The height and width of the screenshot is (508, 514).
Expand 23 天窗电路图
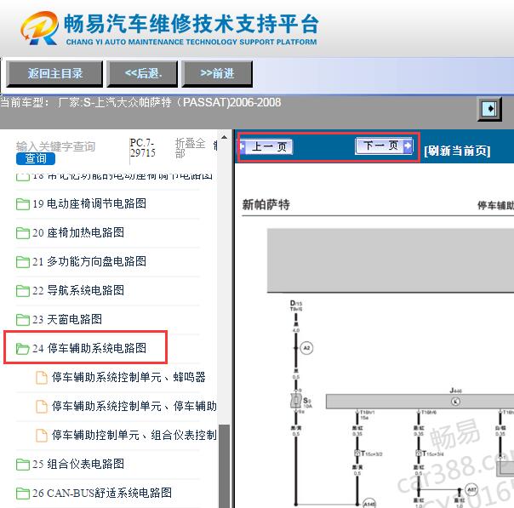67,319
